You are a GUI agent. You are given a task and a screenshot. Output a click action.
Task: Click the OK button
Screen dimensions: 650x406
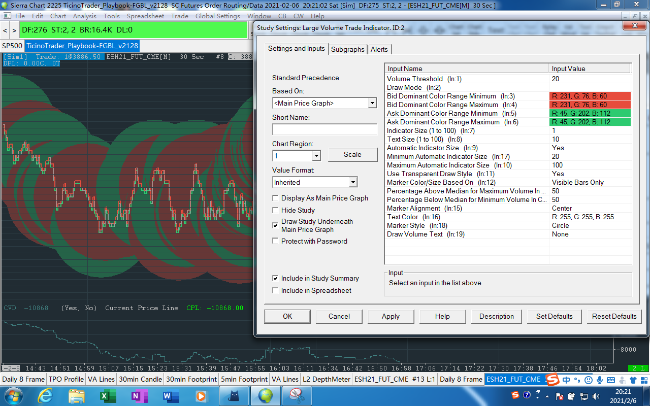[287, 316]
